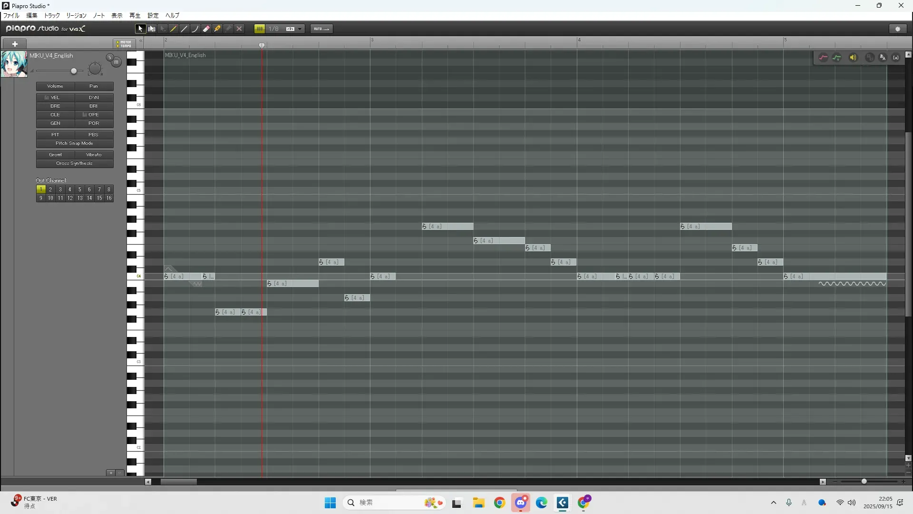Viewport: 913px width, 514px height.
Task: Select the curve line tool
Action: click(x=195, y=29)
